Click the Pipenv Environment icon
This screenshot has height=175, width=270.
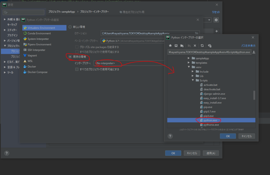(25, 44)
